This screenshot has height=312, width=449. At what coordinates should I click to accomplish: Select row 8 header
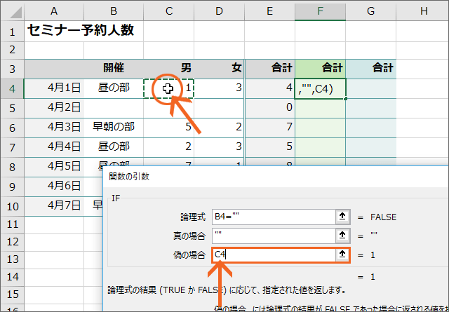click(x=13, y=167)
